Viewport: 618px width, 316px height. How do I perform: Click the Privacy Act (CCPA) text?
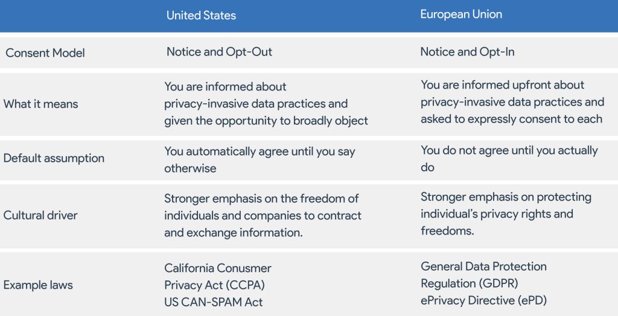[x=214, y=285]
